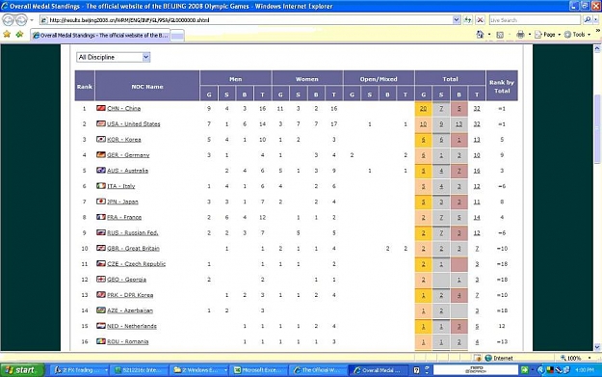Viewport: 602px width, 377px height.
Task: Click the scroll down arrow of page
Action: (597, 347)
